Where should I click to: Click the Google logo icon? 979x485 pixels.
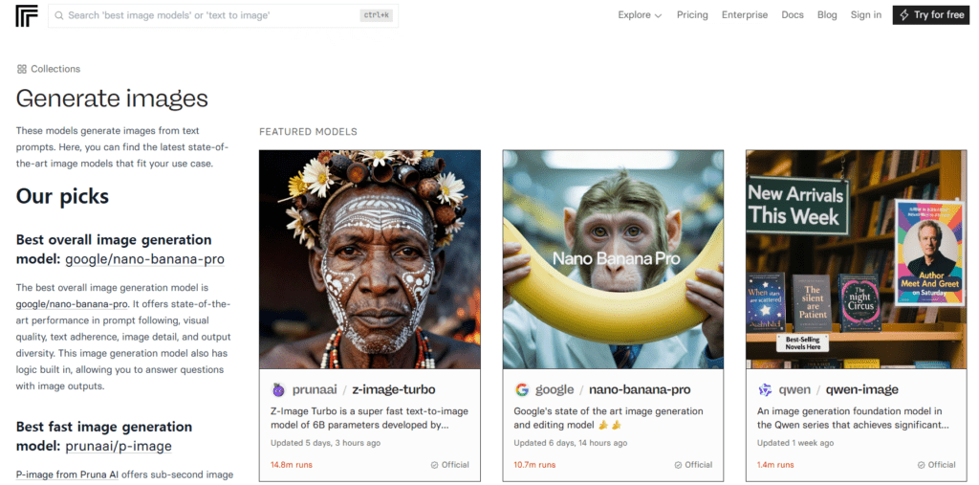[x=522, y=389]
